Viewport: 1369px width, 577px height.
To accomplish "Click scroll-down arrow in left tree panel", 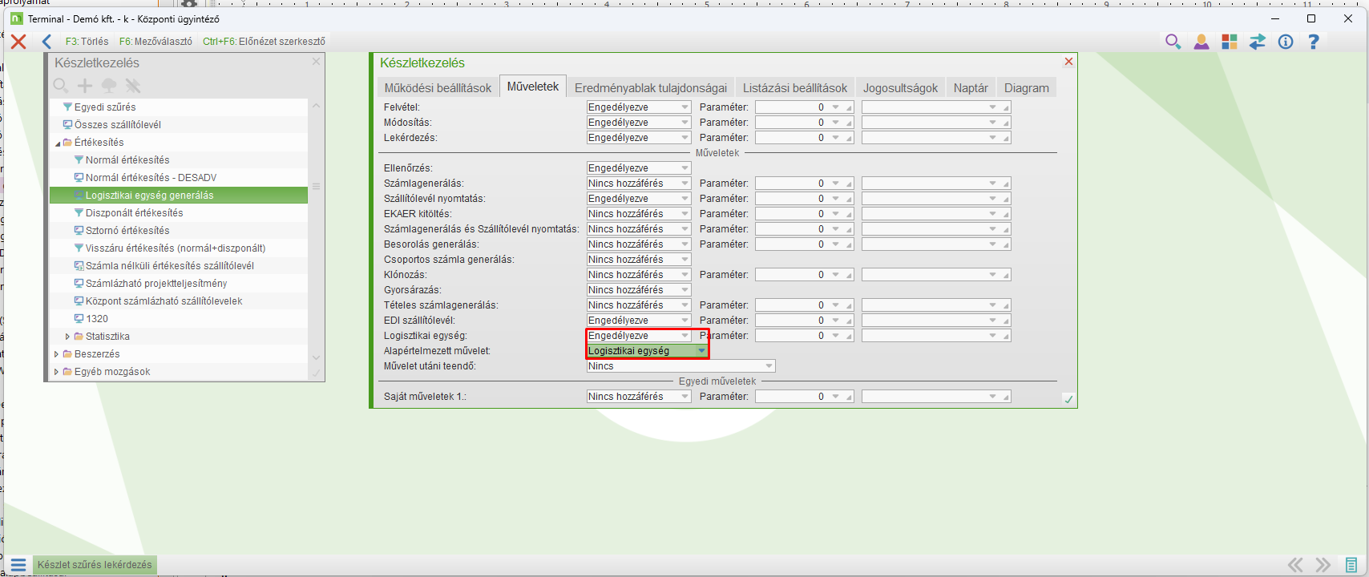I will (x=316, y=357).
